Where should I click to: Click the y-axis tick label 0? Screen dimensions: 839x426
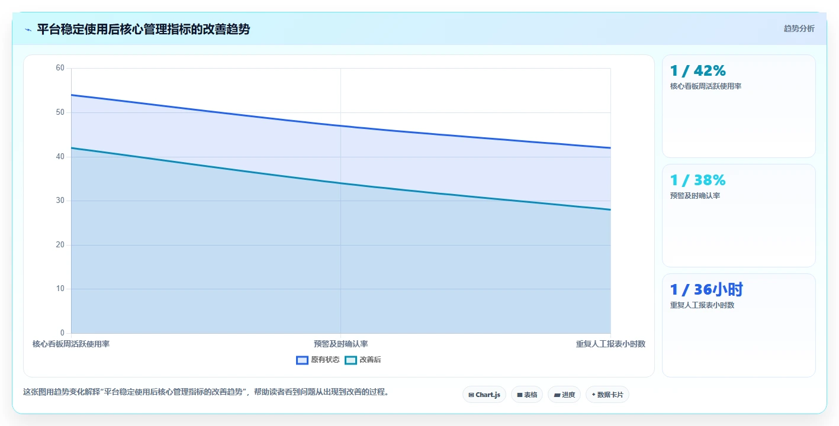point(62,333)
